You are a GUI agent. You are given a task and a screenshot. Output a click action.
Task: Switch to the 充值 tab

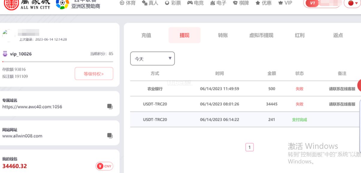pyautogui.click(x=146, y=35)
